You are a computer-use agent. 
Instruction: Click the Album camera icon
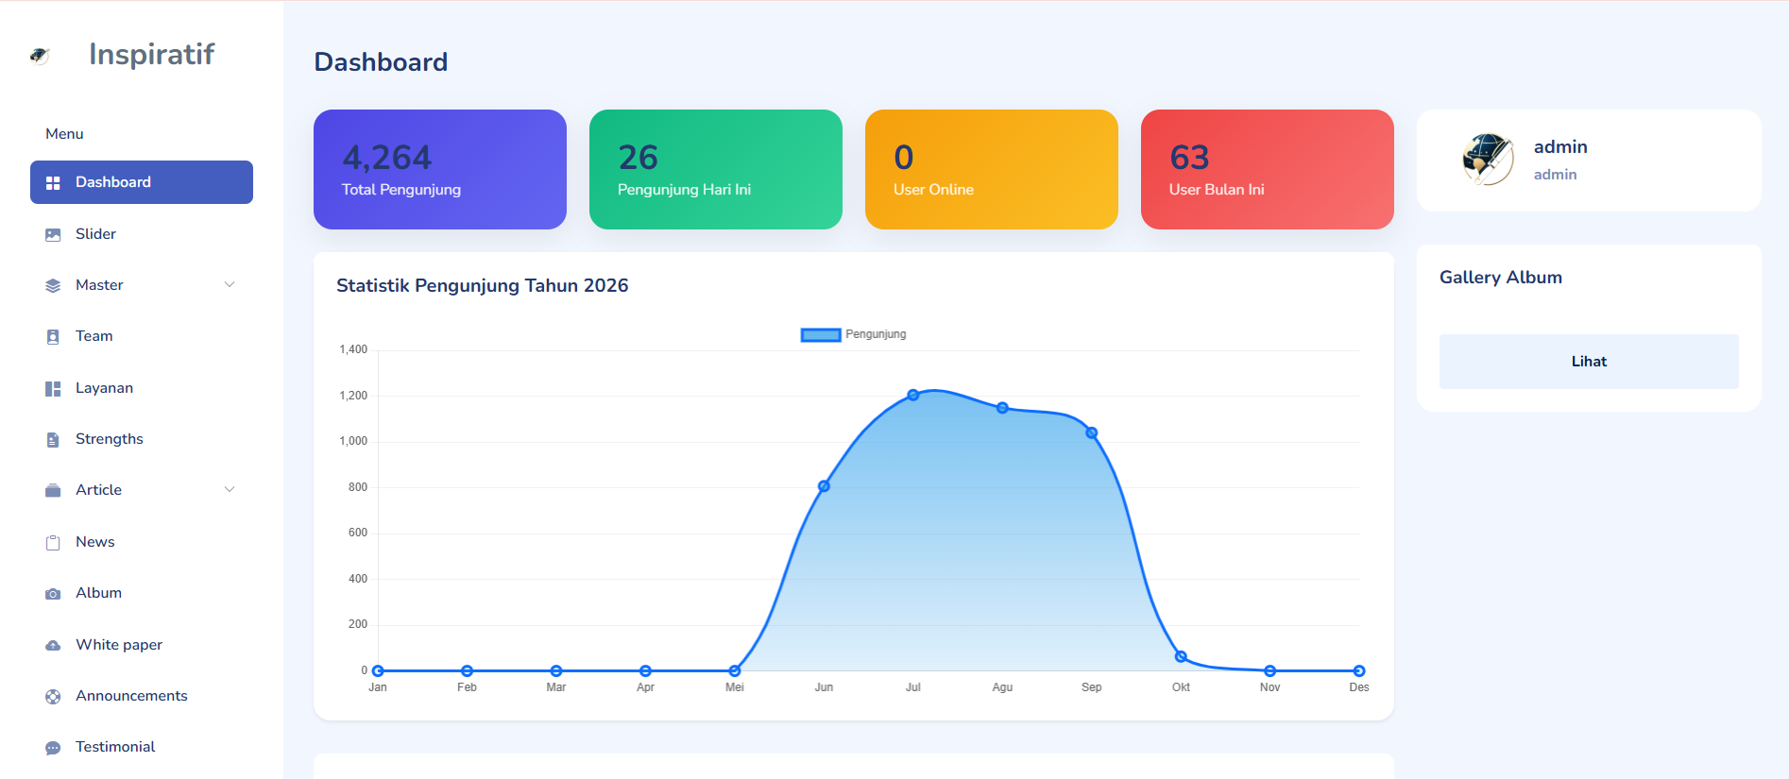click(53, 593)
